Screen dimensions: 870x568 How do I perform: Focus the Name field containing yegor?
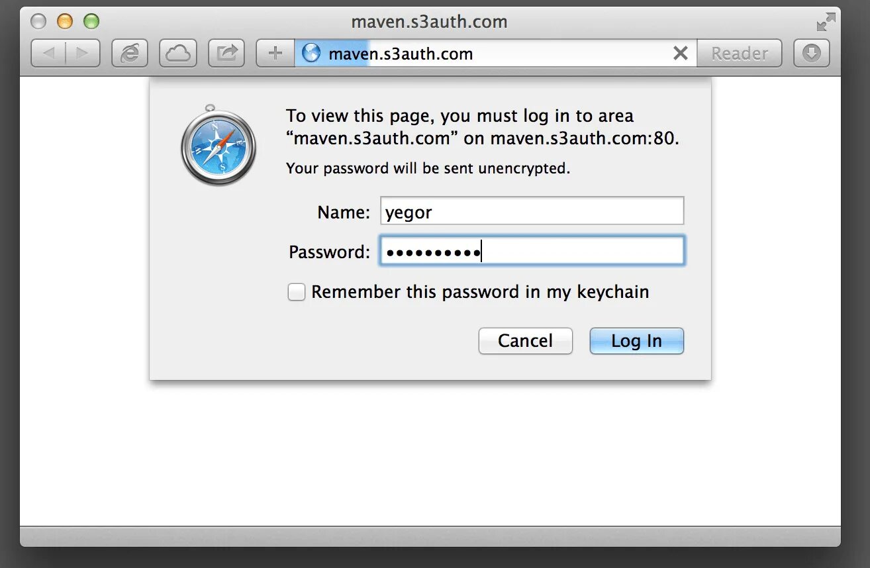pos(532,211)
